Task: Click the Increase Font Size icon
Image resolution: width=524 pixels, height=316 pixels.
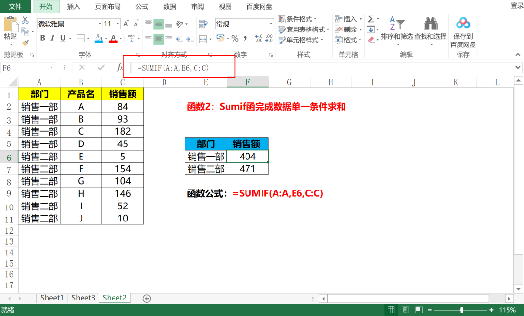Action: (x=126, y=24)
